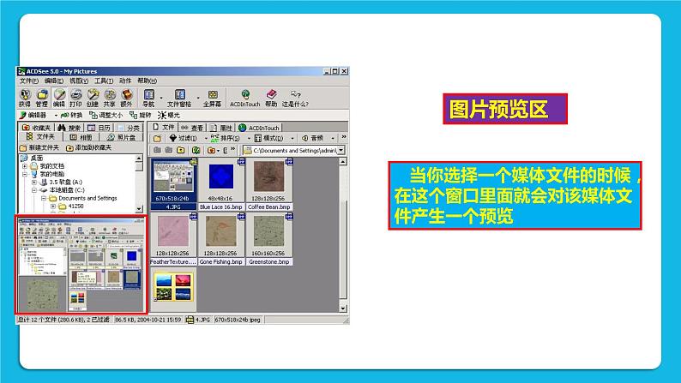Screen dimensions: 681x383
Task: Click the 共享 (Share) icon
Action: [111, 97]
